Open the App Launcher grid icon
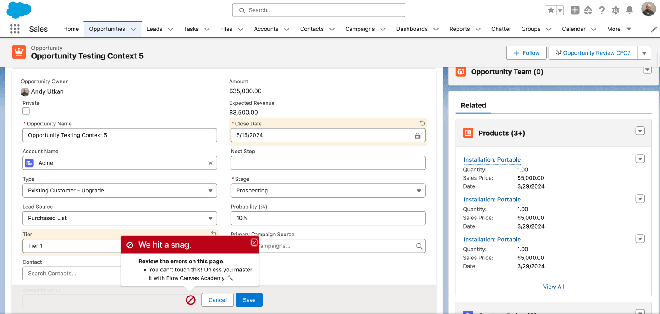Screen dimensions: 660x314 tap(15, 29)
